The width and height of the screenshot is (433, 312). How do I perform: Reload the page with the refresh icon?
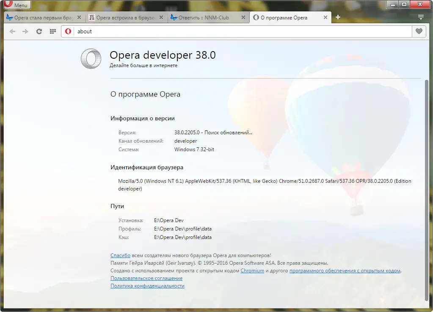(39, 31)
